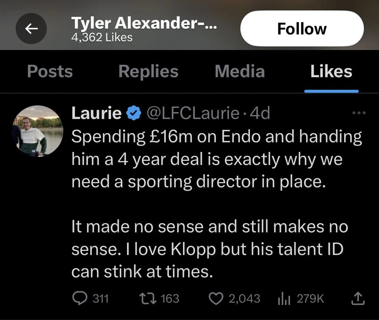Repost the tweet via retweet icon

[x=148, y=298]
